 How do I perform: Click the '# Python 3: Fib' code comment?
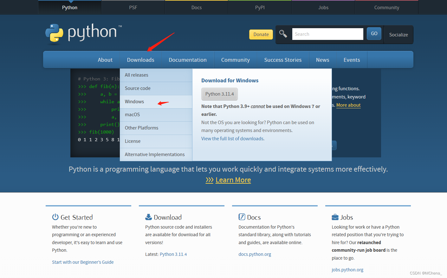coord(99,79)
